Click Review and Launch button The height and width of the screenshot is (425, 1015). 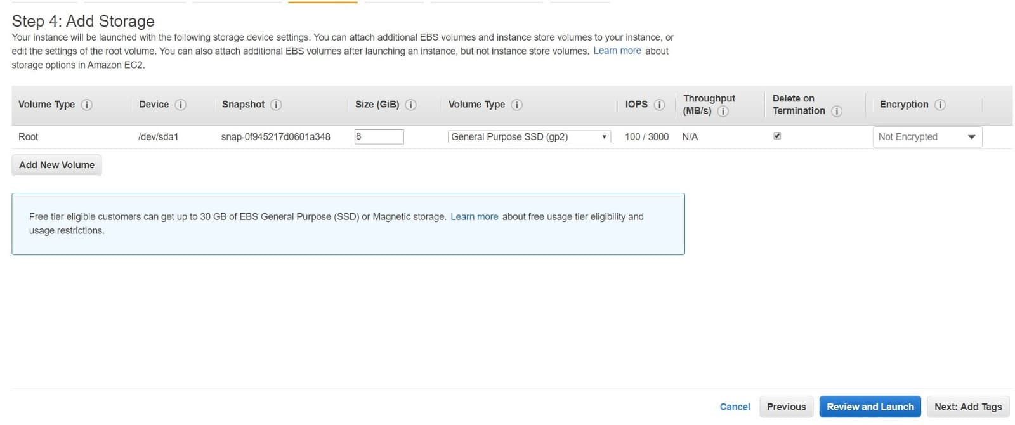(870, 407)
